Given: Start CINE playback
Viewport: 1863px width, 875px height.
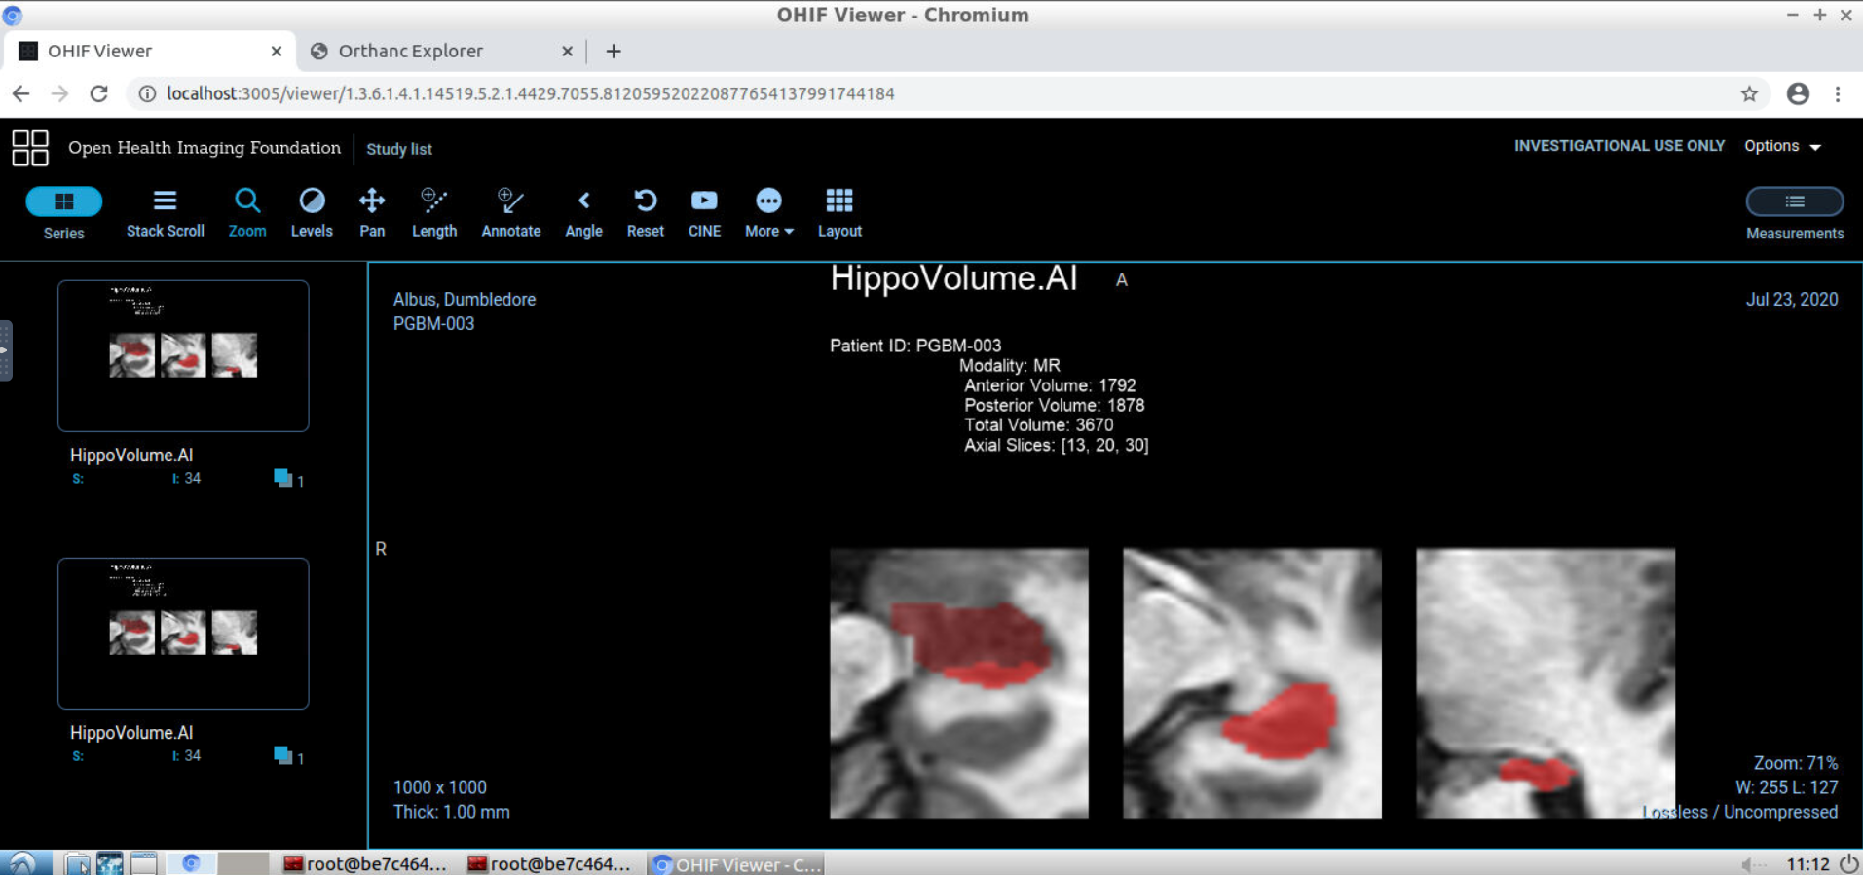Looking at the screenshot, I should pyautogui.click(x=704, y=213).
